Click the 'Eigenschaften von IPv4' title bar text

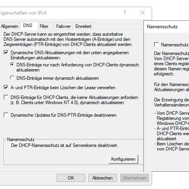[x=23, y=13]
